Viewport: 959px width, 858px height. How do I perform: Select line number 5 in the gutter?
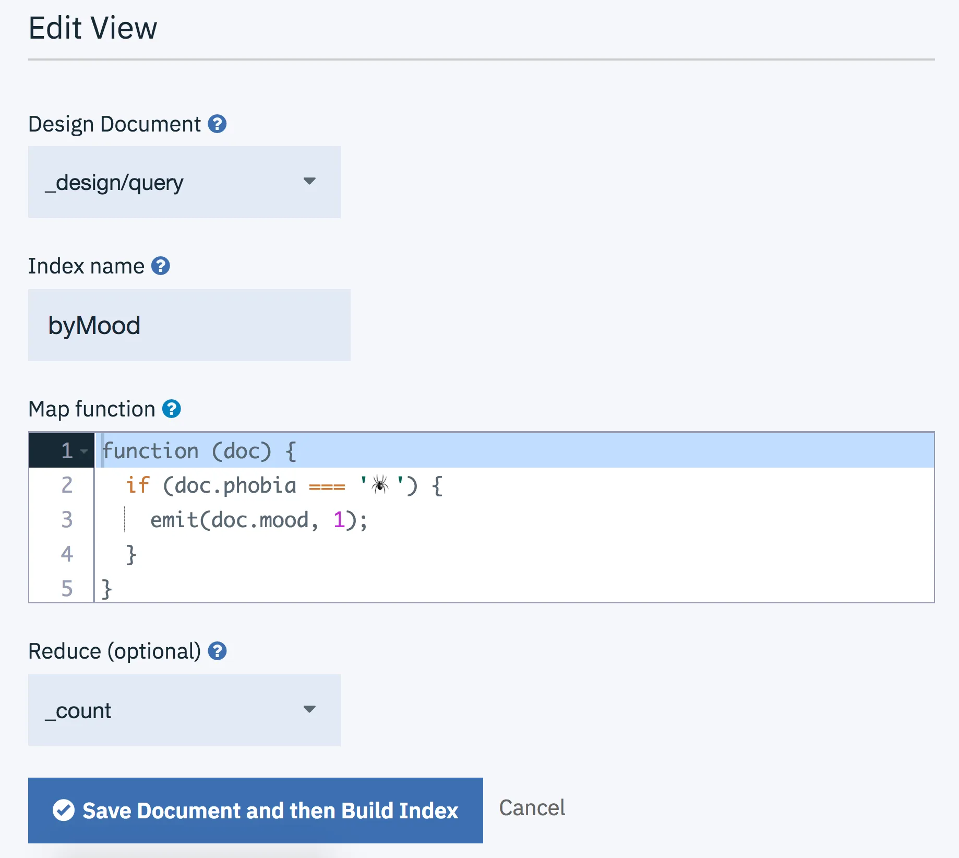(67, 589)
